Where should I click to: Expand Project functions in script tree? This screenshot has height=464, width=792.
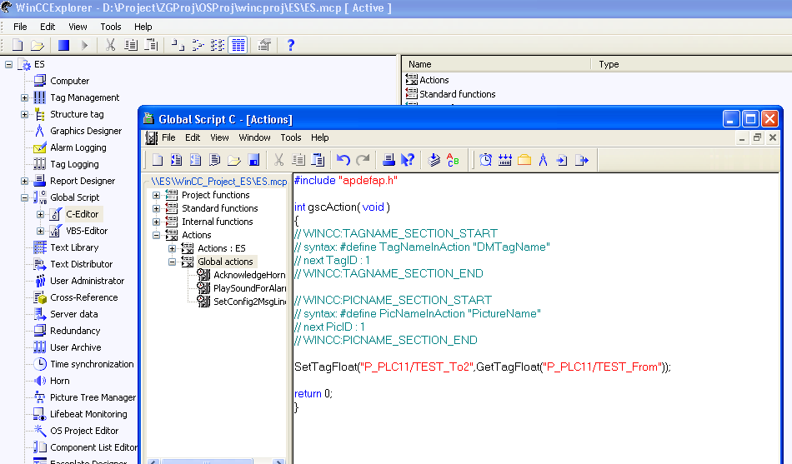point(156,196)
